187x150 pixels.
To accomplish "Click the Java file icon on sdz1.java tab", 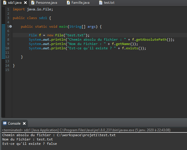I will [x=5, y=3].
